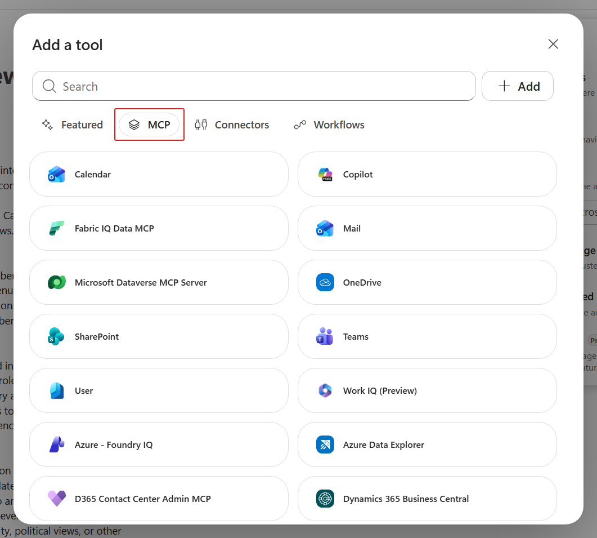The image size is (597, 538).
Task: Select the User tool card
Action: click(x=159, y=391)
